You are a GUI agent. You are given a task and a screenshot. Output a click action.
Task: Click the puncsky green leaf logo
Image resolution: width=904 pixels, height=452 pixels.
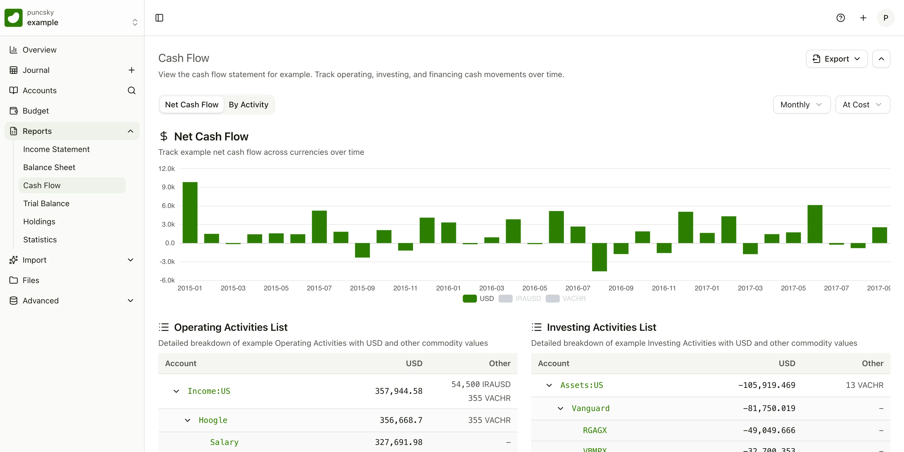click(14, 18)
